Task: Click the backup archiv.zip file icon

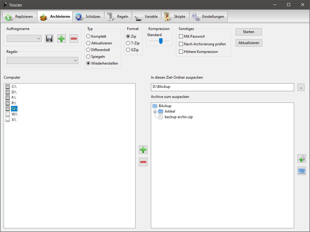Action: click(161, 117)
